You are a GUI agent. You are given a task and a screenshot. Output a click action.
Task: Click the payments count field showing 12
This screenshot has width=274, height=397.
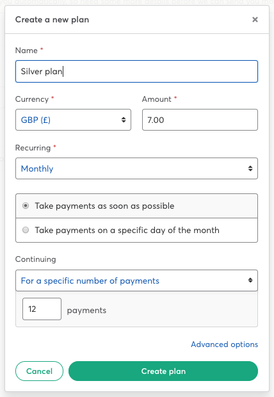[42, 309]
